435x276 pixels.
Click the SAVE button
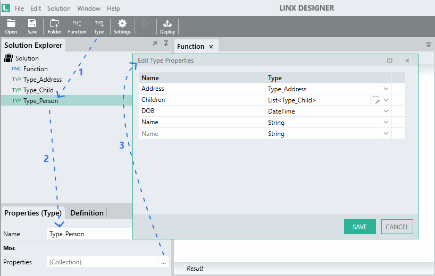point(360,227)
